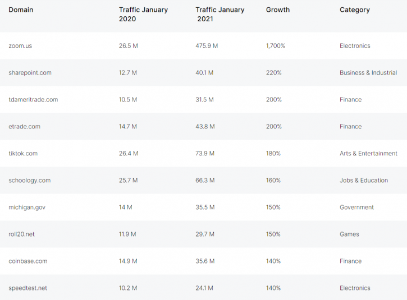
Task: Click the Category column header
Action: click(x=355, y=10)
